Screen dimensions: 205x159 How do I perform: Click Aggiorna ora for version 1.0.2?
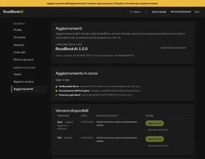coord(154,123)
